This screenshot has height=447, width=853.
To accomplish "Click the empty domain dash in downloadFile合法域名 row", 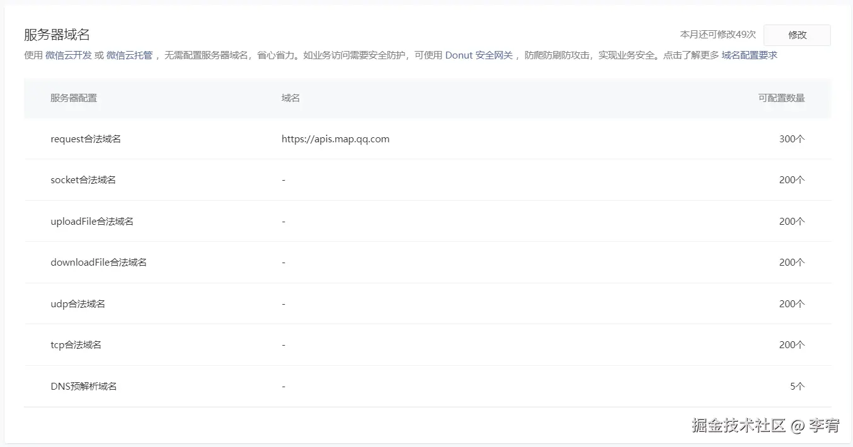I will [283, 263].
